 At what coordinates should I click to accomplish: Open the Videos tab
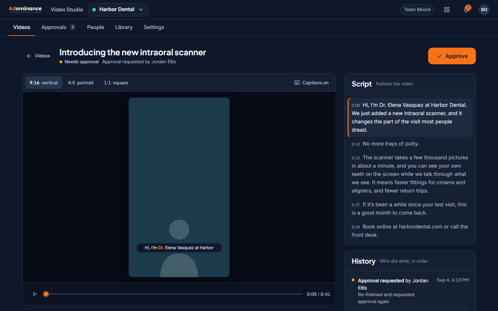[22, 27]
